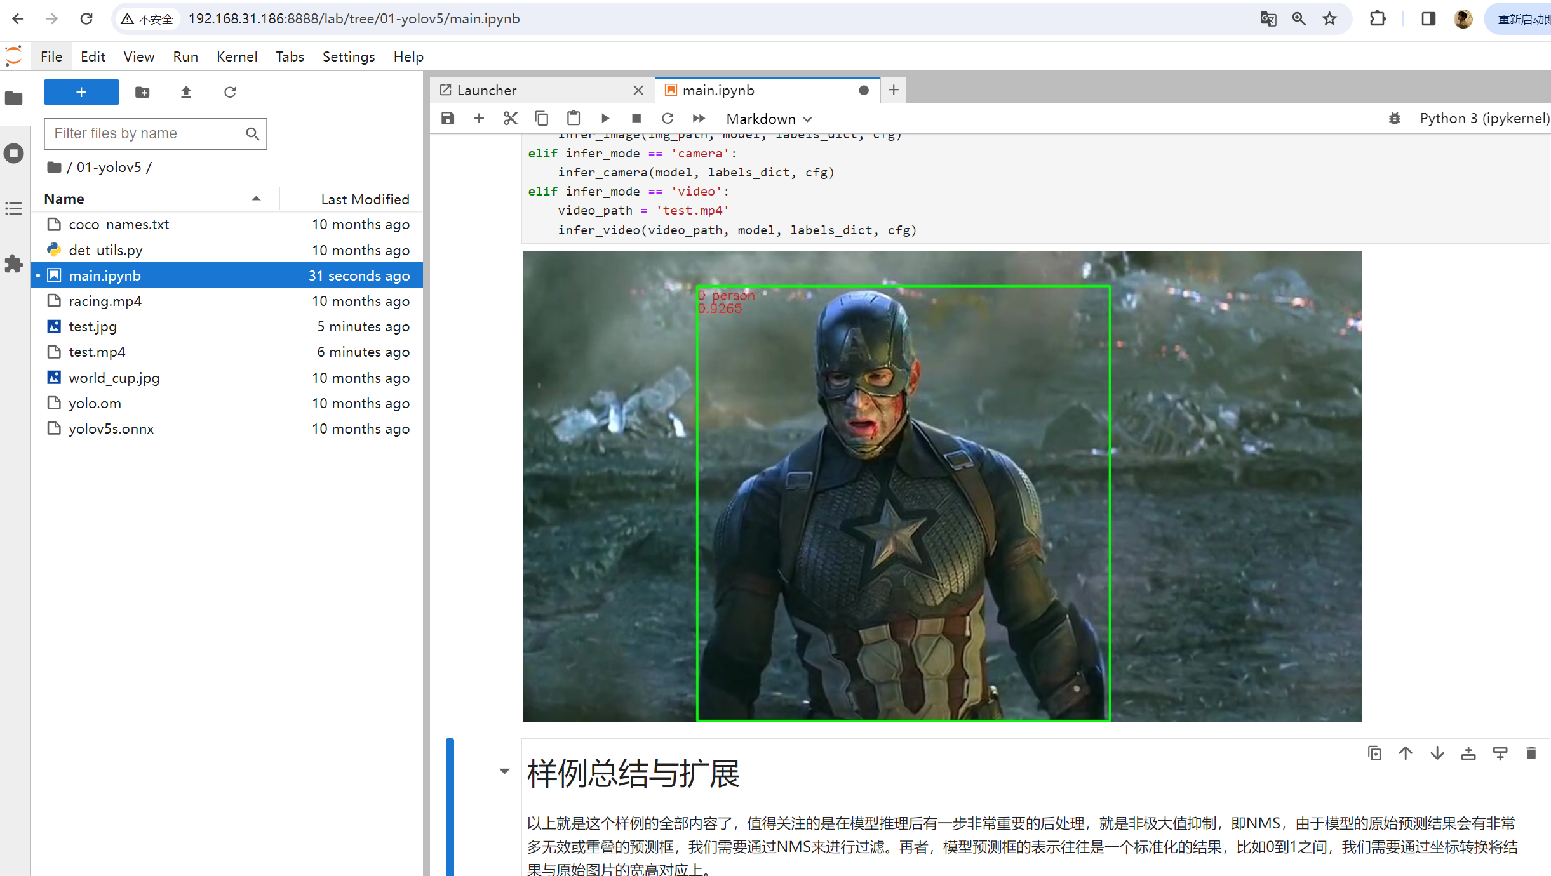Open det_utils.py in the file list
This screenshot has height=876, width=1551.
[x=105, y=250]
